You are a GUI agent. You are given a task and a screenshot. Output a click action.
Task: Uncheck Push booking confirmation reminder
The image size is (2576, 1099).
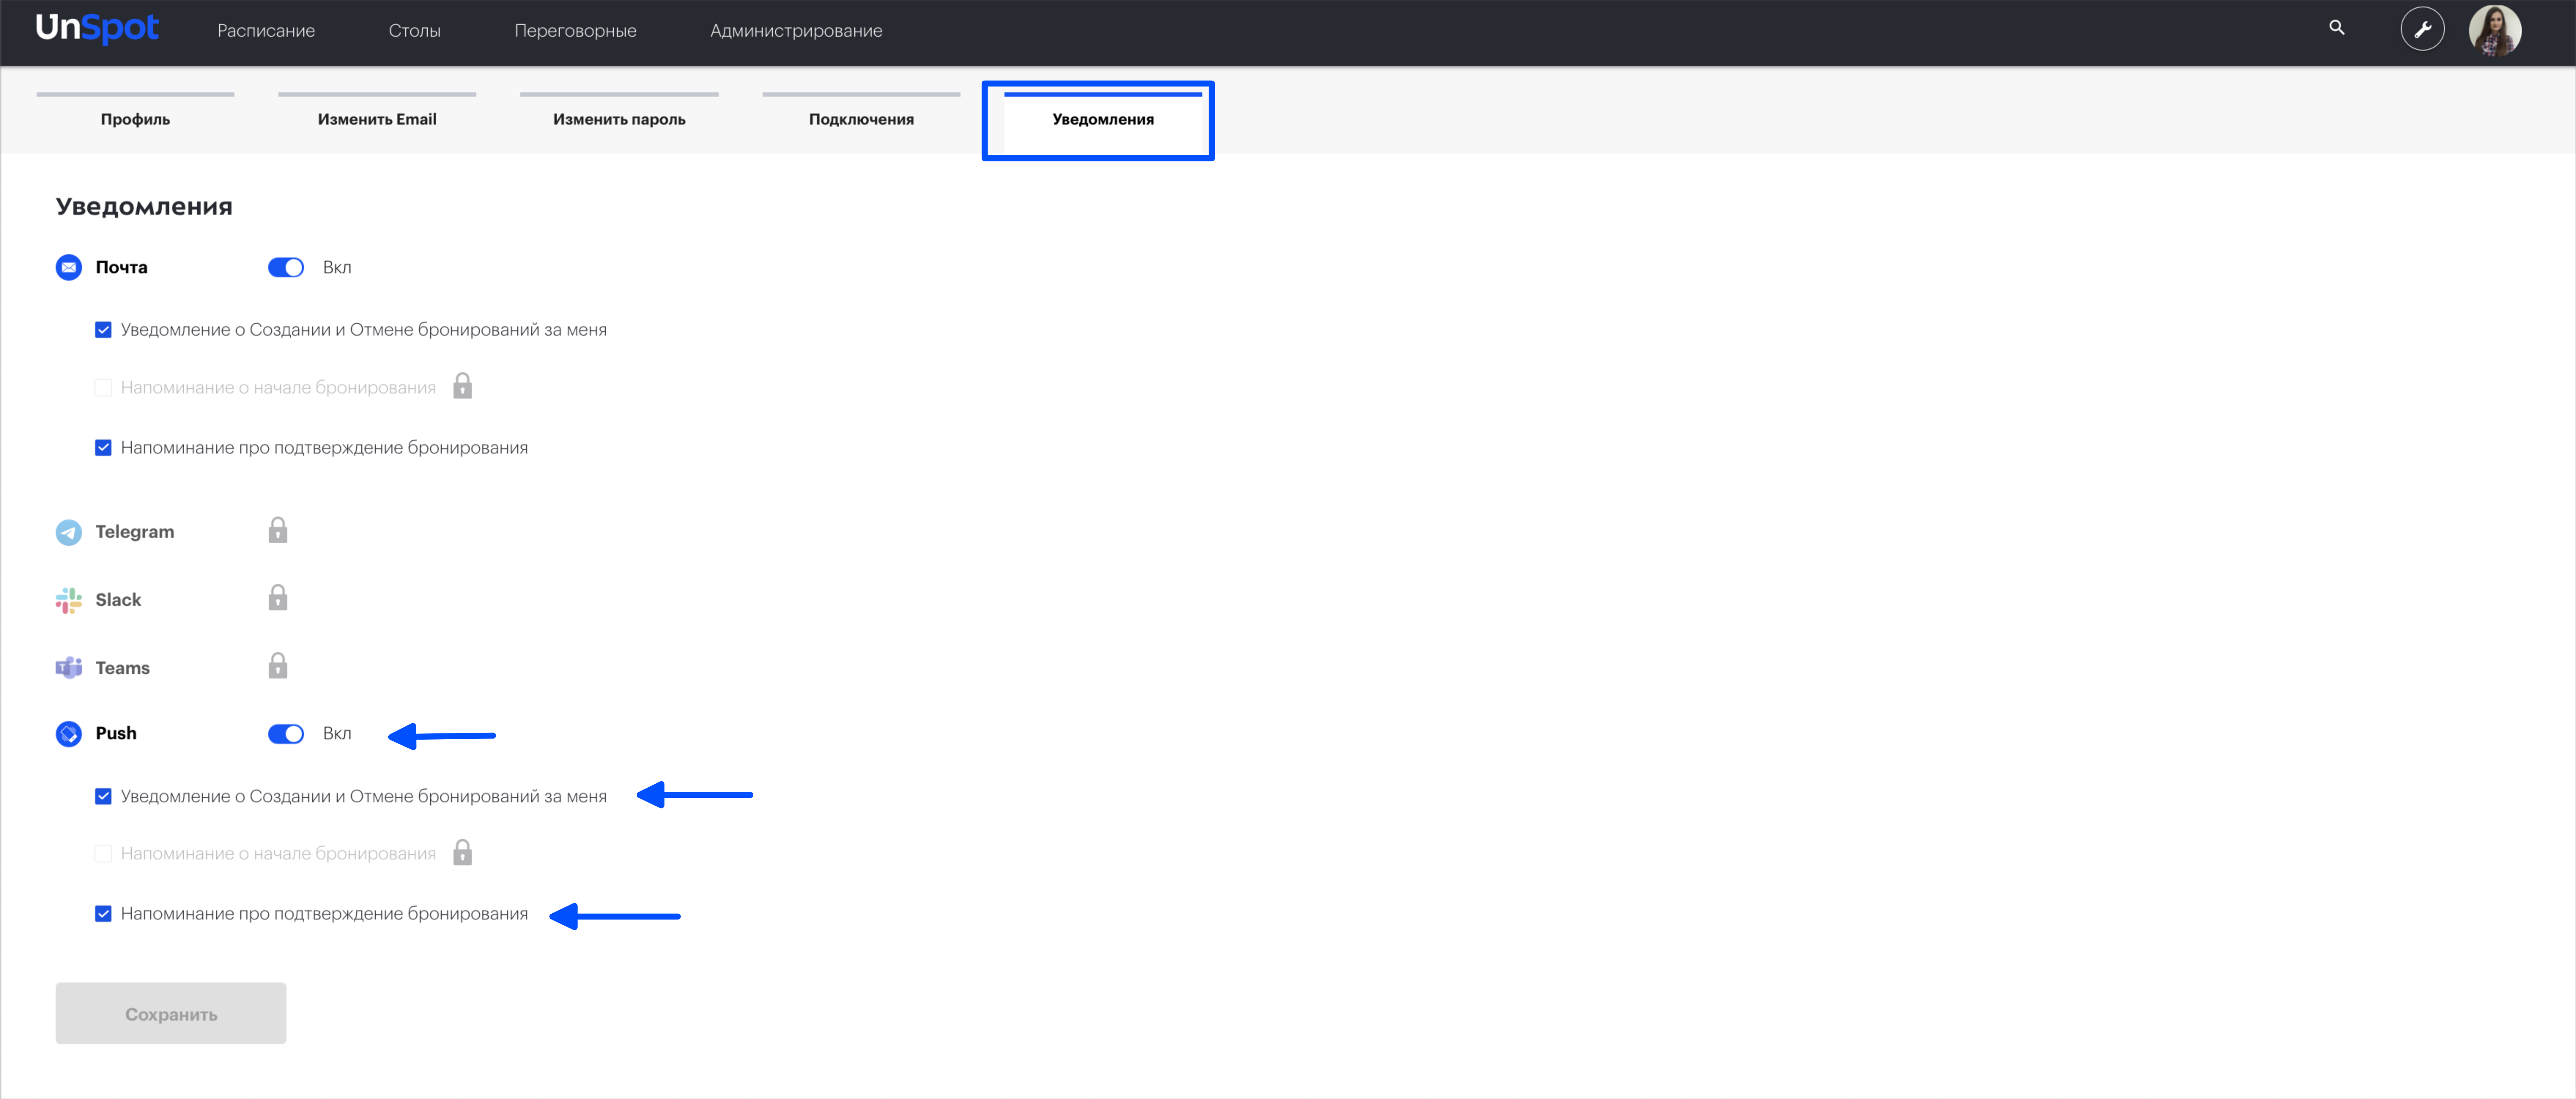(103, 914)
